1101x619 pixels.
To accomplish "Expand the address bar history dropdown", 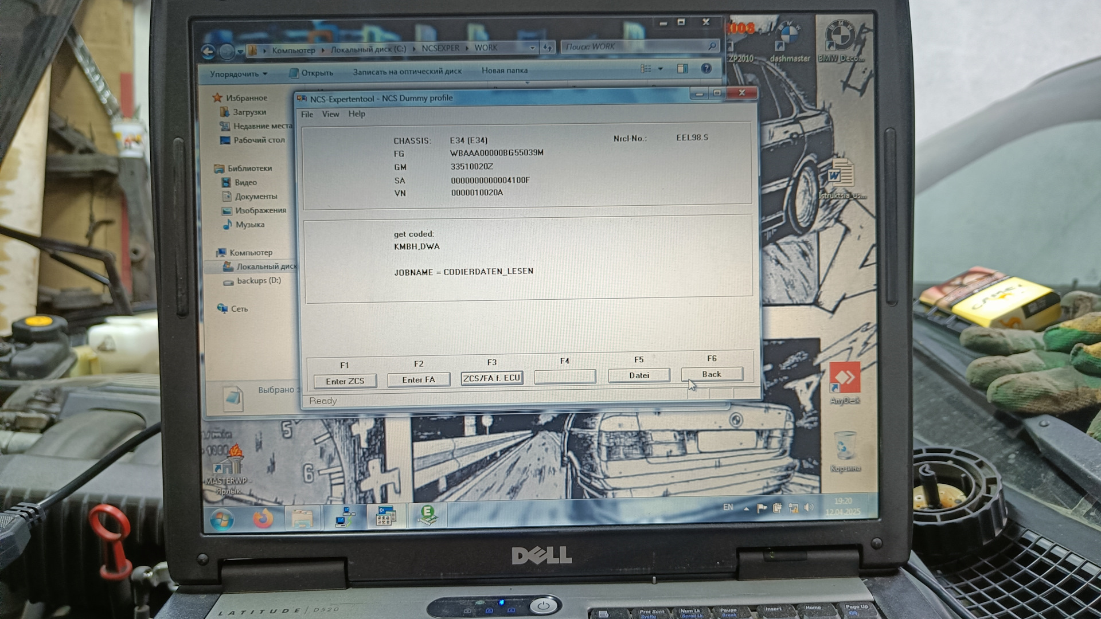I will point(532,48).
